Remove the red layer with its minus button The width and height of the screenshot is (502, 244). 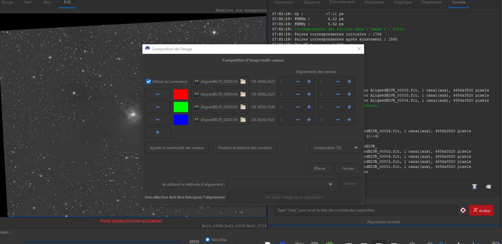(x=158, y=94)
